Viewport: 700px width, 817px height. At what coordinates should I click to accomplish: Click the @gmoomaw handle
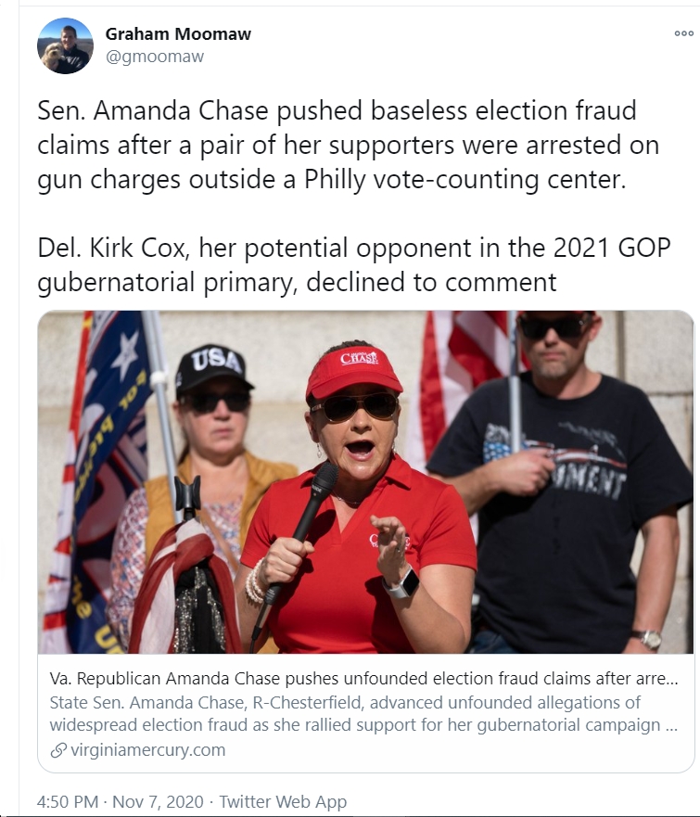click(155, 57)
